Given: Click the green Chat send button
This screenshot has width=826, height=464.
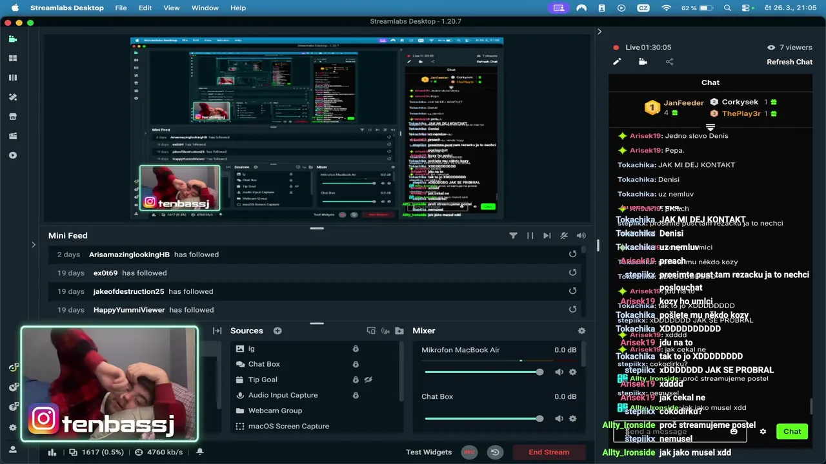Looking at the screenshot, I should (x=792, y=432).
